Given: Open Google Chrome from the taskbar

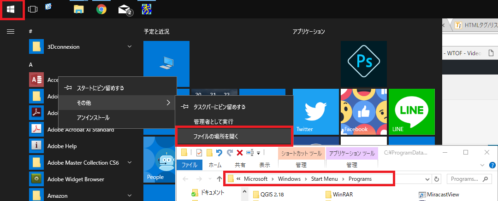Looking at the screenshot, I should tap(101, 9).
